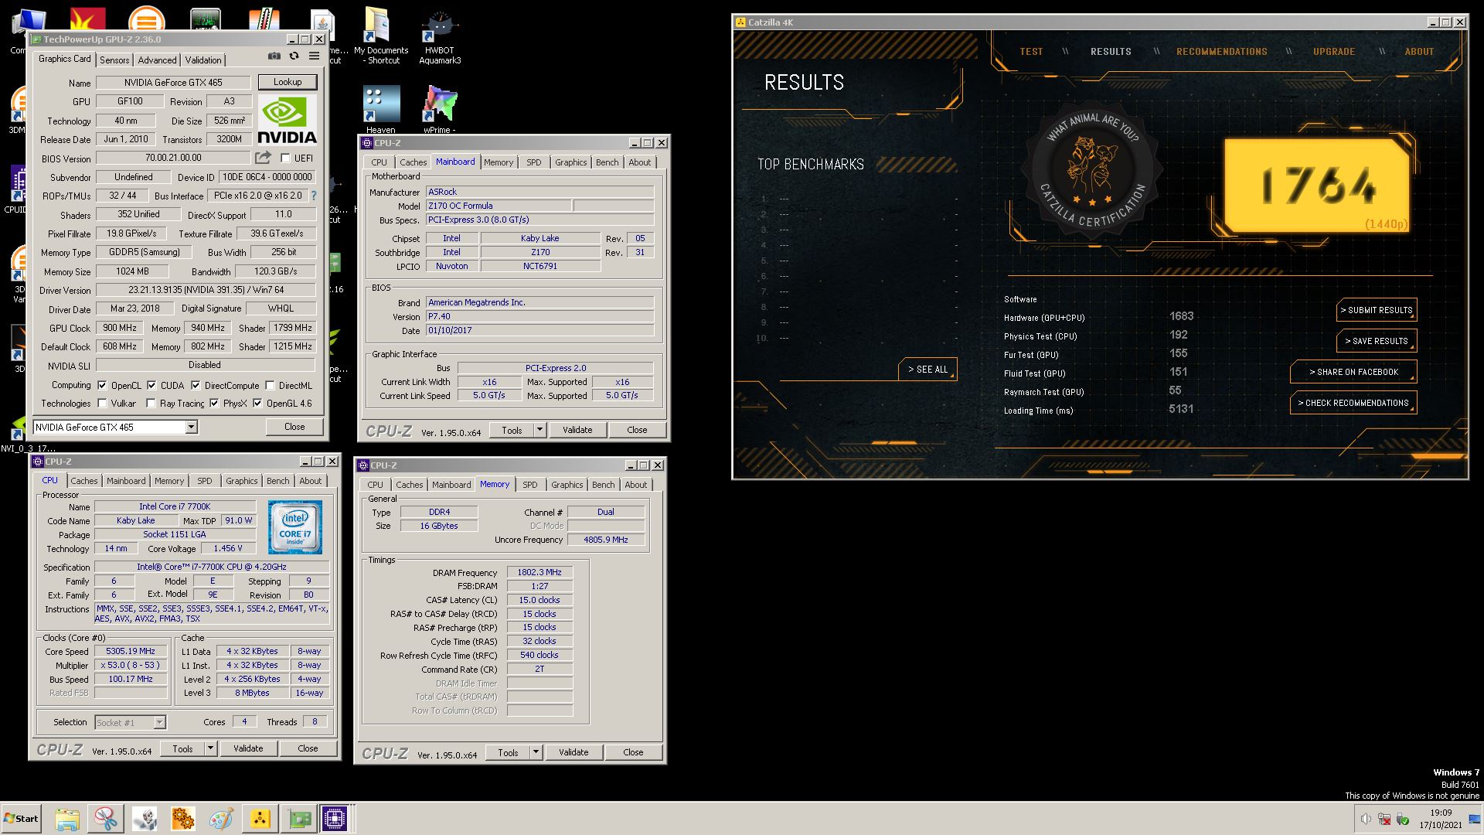Take a GPU-Z screenshot with camera icon
This screenshot has height=835, width=1484.
tap(274, 56)
